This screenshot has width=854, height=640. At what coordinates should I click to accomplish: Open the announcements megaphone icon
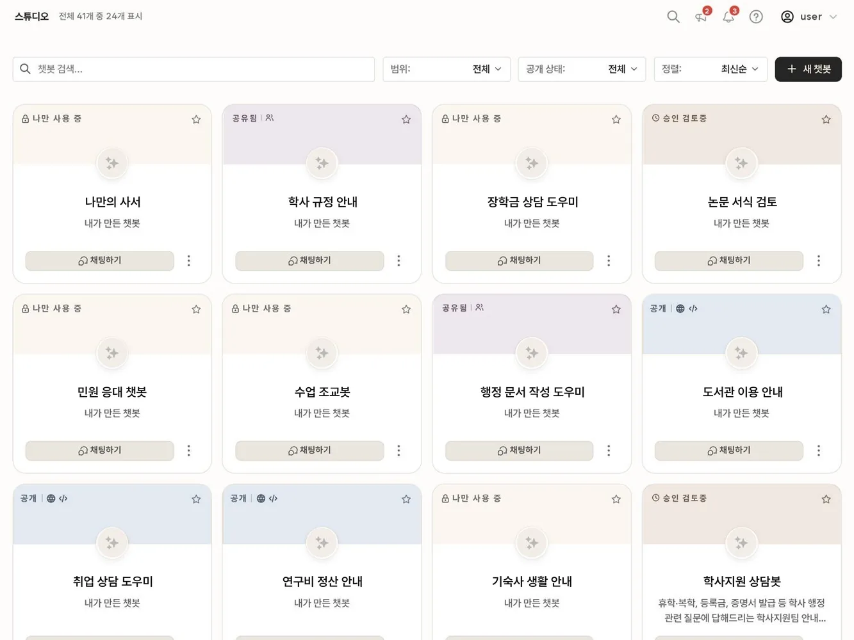[x=701, y=17]
